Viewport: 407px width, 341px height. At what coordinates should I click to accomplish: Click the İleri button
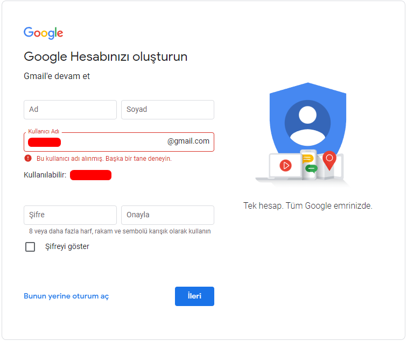click(x=194, y=296)
